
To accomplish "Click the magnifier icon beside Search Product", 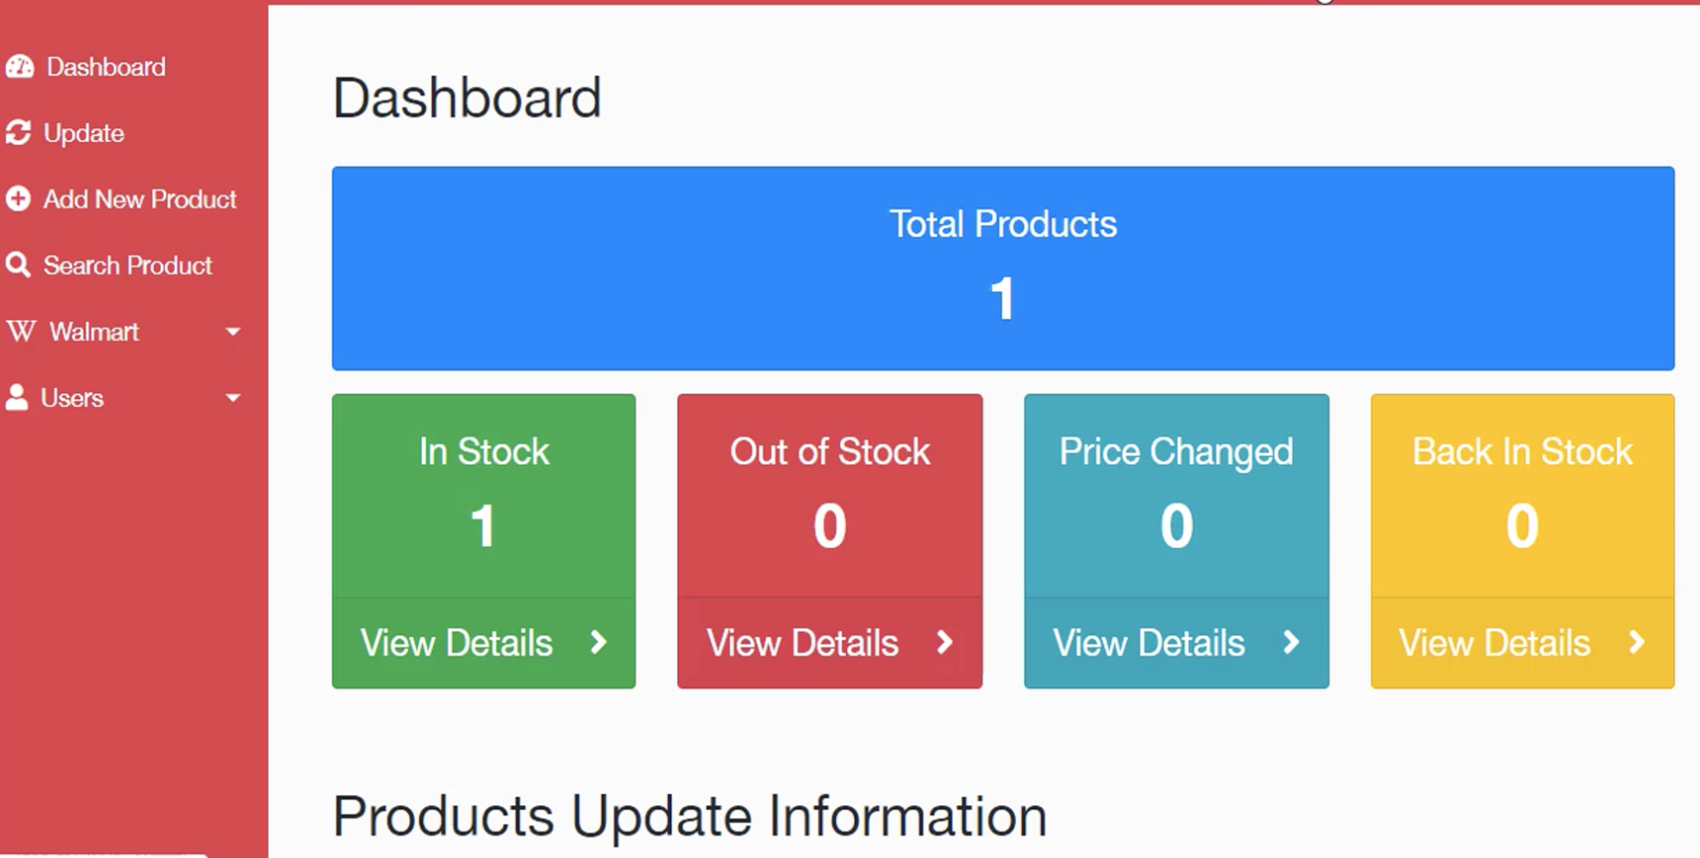I will point(18,265).
